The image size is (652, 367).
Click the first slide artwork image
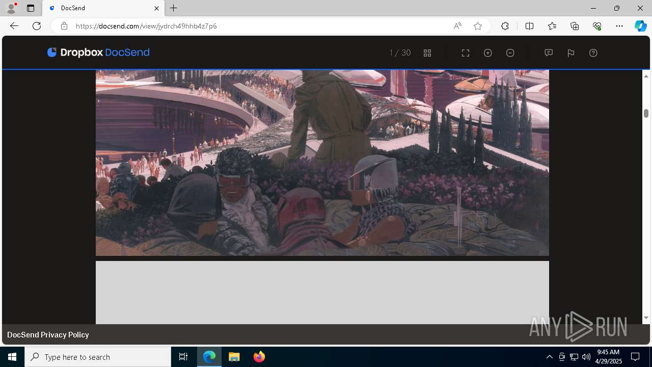pos(322,163)
